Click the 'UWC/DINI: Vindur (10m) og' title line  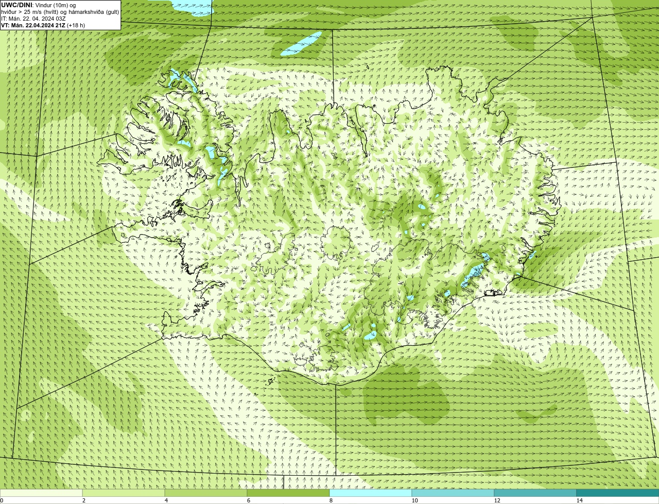click(39, 5)
